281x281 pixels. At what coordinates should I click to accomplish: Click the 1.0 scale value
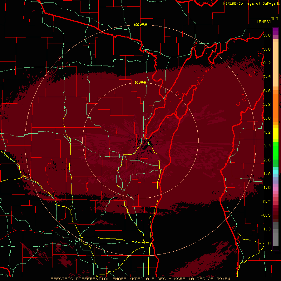267,188
